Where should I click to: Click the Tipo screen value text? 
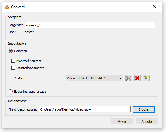click(30, 32)
